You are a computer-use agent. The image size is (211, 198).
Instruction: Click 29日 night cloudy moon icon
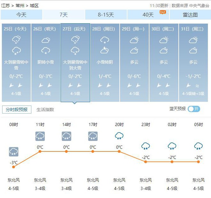tap(134, 50)
